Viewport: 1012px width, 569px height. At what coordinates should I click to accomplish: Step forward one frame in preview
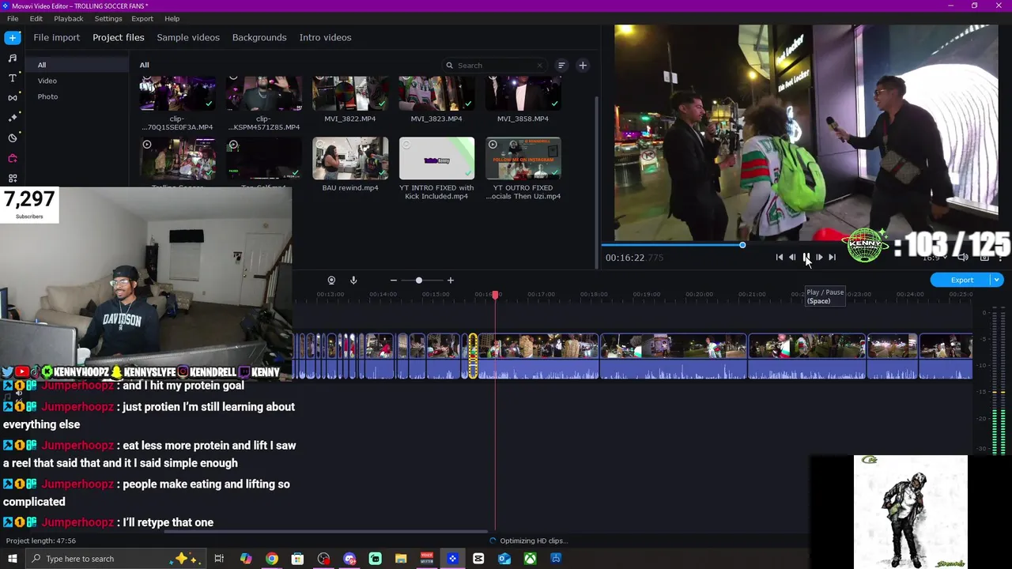(819, 258)
